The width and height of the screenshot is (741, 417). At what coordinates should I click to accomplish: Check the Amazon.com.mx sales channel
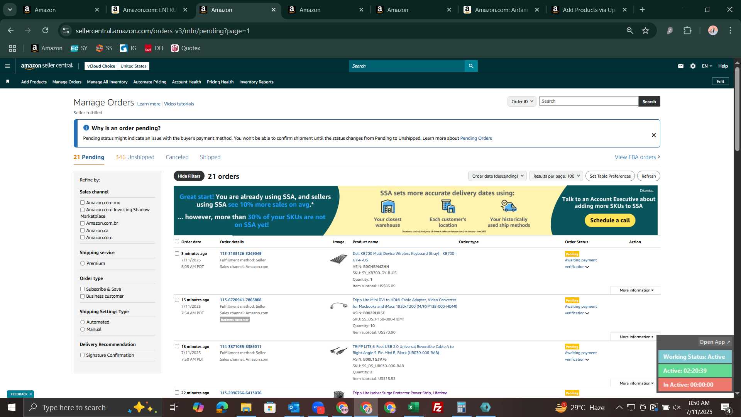coord(82,203)
